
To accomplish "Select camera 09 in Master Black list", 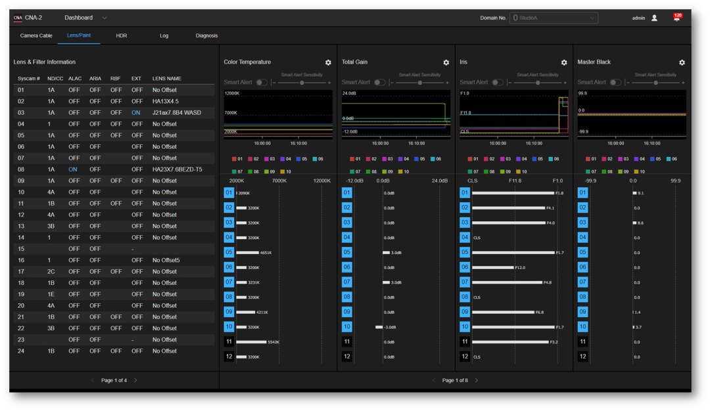I will click(x=582, y=312).
